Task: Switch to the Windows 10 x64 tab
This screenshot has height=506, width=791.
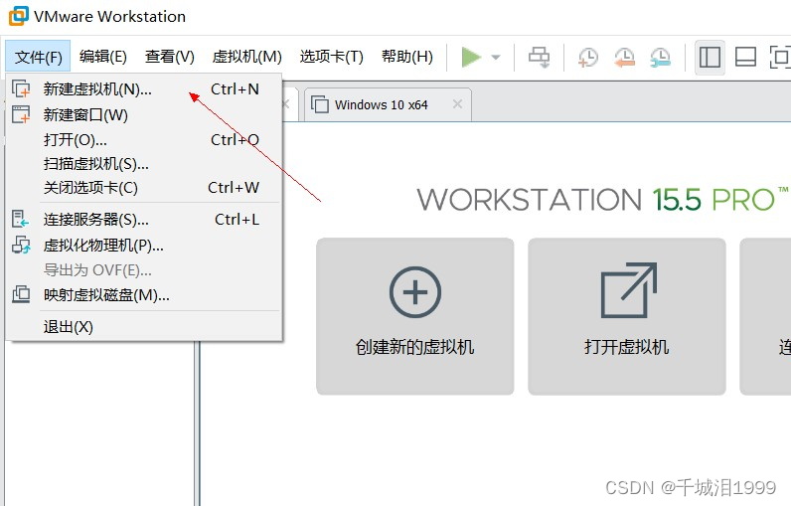Action: (388, 105)
